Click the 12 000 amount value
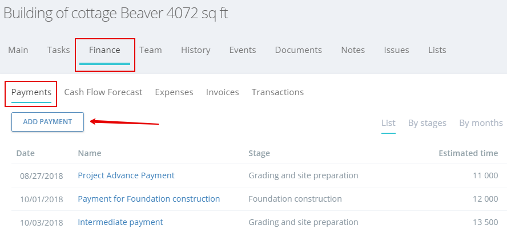Image resolution: width=507 pixels, height=233 pixels. [485, 199]
